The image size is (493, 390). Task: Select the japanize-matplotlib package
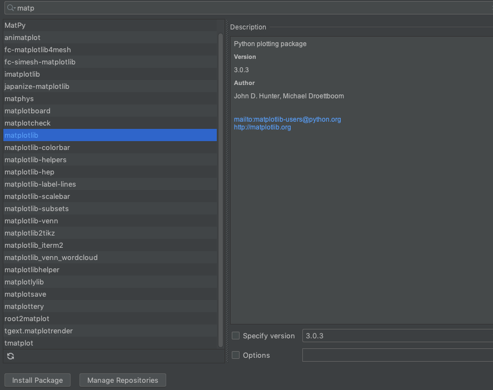[x=110, y=87]
